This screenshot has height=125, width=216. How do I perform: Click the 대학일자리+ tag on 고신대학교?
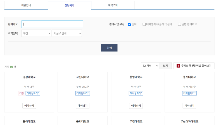point(83,93)
